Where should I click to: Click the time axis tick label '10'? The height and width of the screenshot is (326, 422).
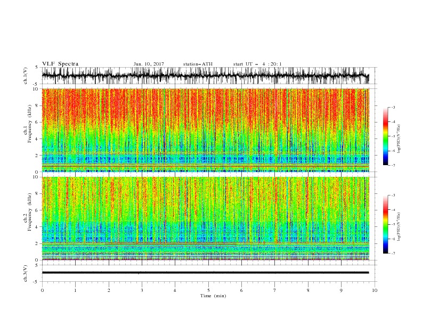(x=375, y=290)
